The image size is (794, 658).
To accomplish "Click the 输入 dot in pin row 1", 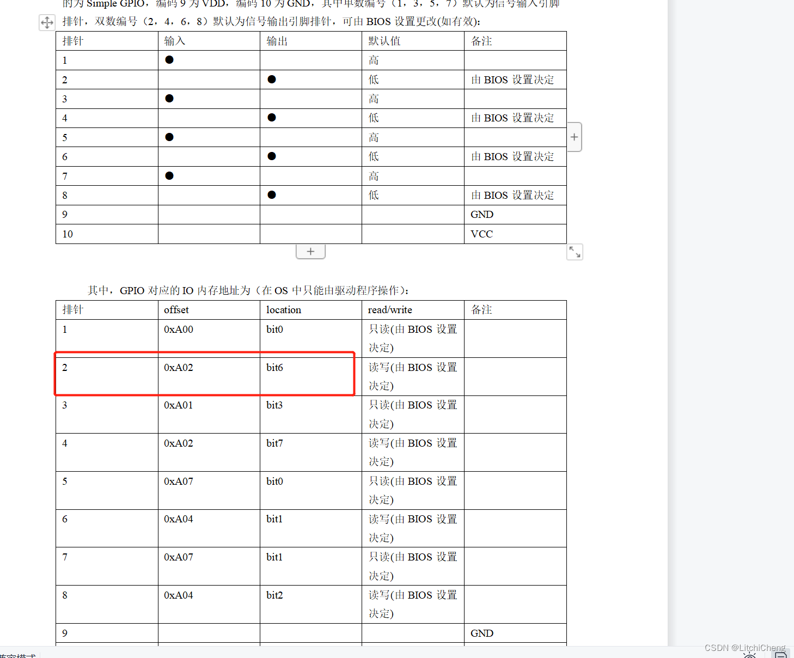I will point(169,60).
